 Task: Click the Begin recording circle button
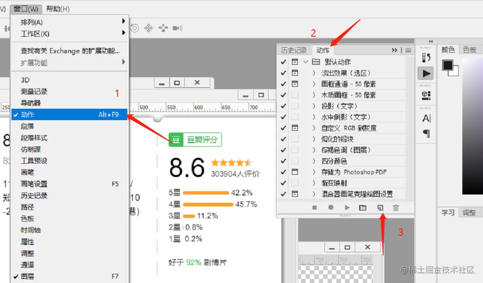[331, 207]
